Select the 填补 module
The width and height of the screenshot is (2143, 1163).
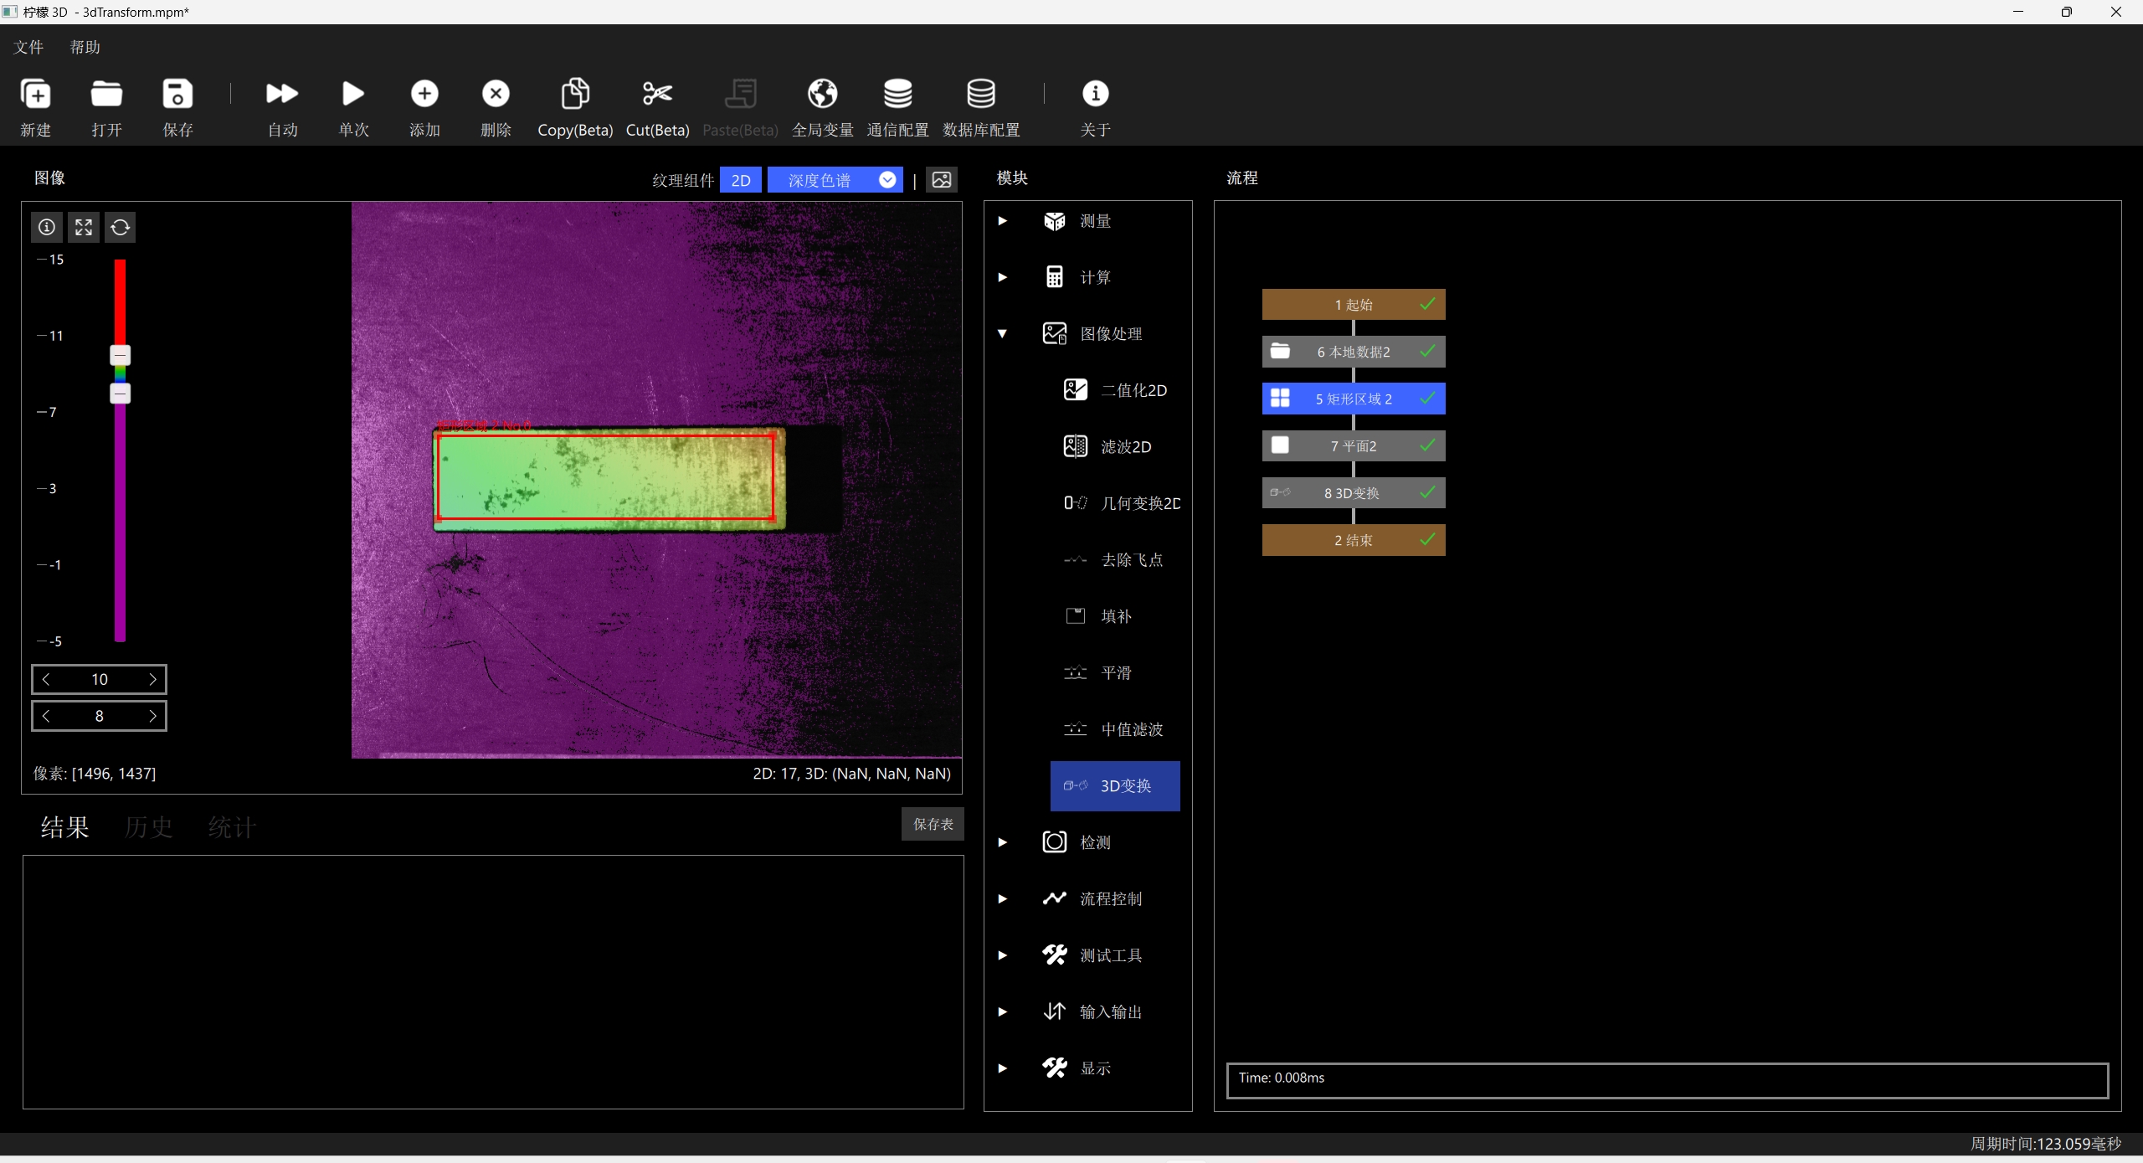[1115, 616]
